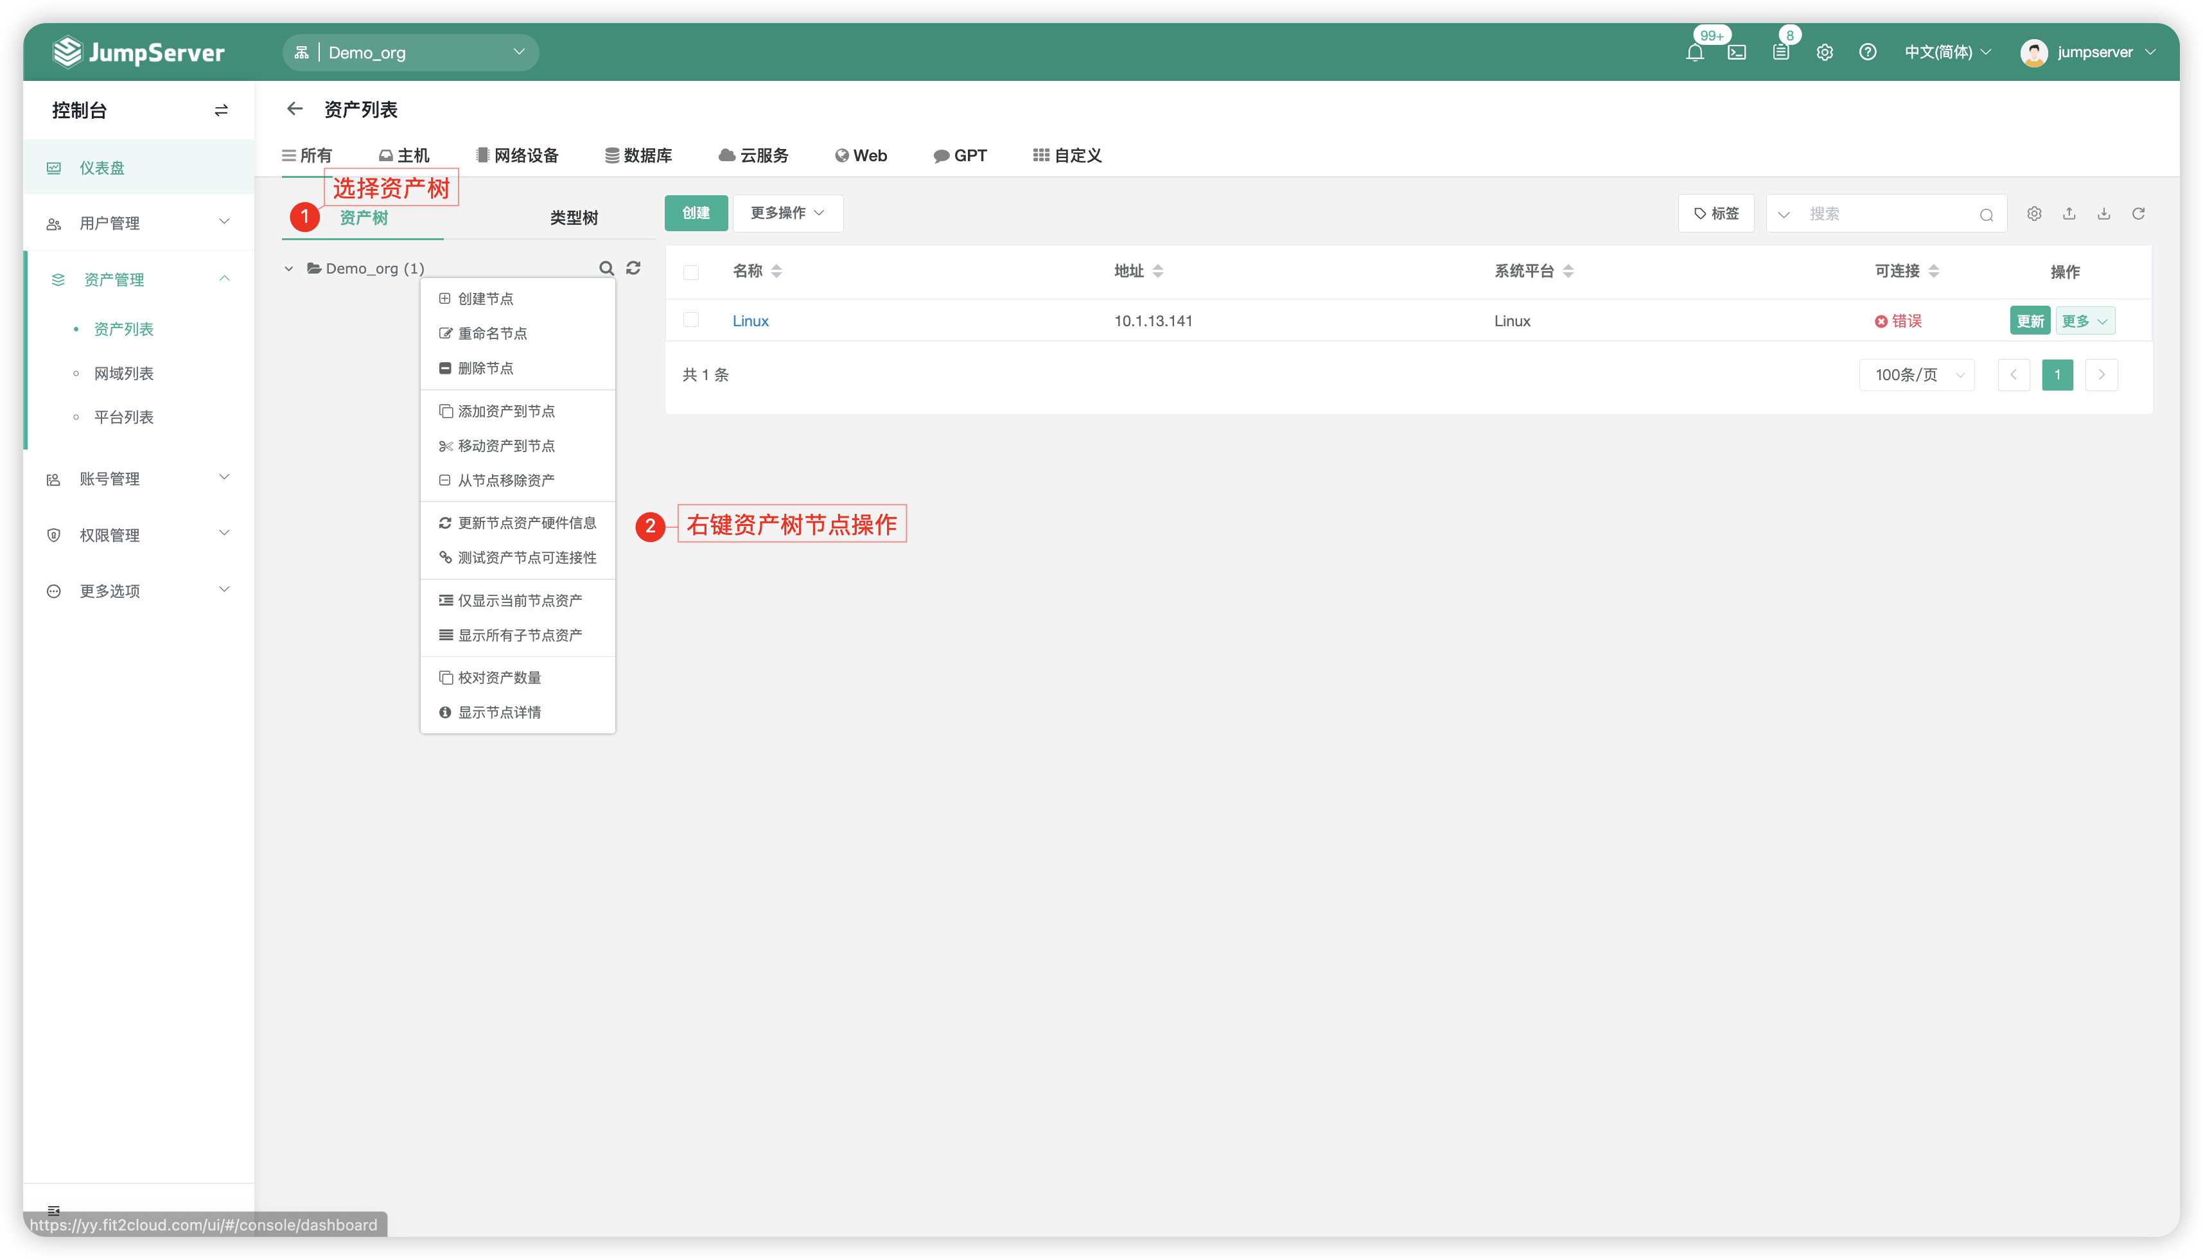
Task: Go back using the left arrow icon
Action: (x=295, y=109)
